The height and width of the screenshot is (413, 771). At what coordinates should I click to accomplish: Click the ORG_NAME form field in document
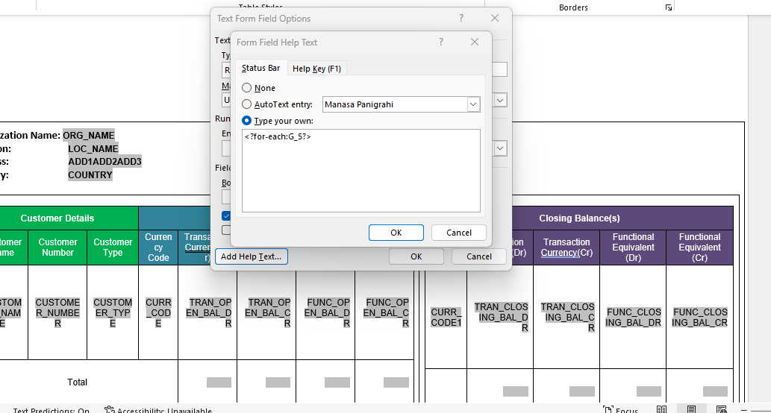click(89, 135)
